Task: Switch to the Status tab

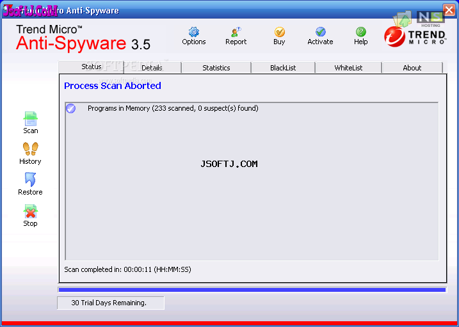Action: [91, 67]
